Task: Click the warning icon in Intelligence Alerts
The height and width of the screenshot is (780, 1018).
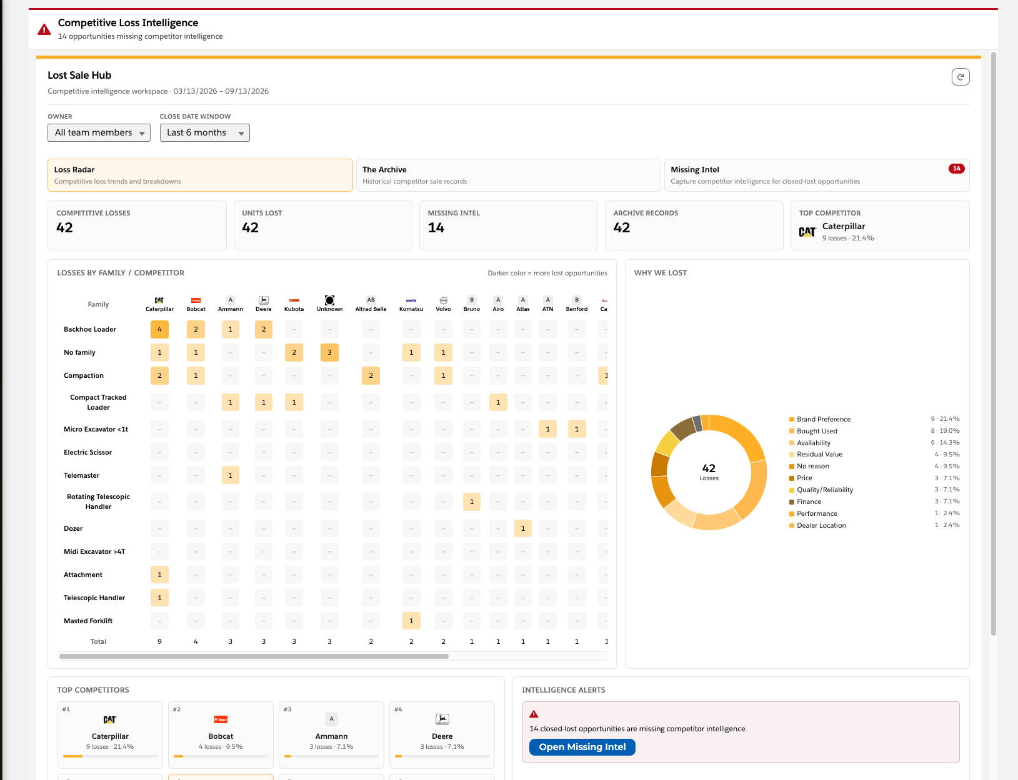Action: click(x=534, y=714)
